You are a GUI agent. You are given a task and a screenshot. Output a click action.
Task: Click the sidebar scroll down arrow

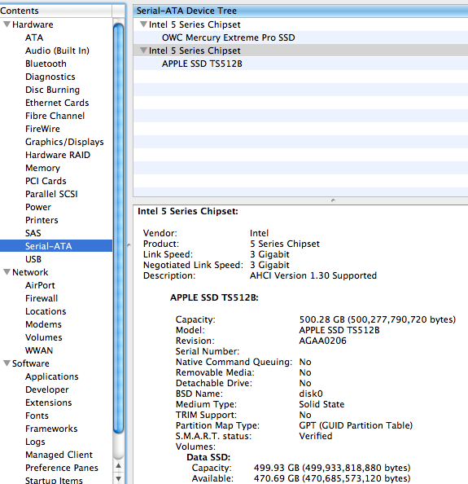click(x=118, y=479)
